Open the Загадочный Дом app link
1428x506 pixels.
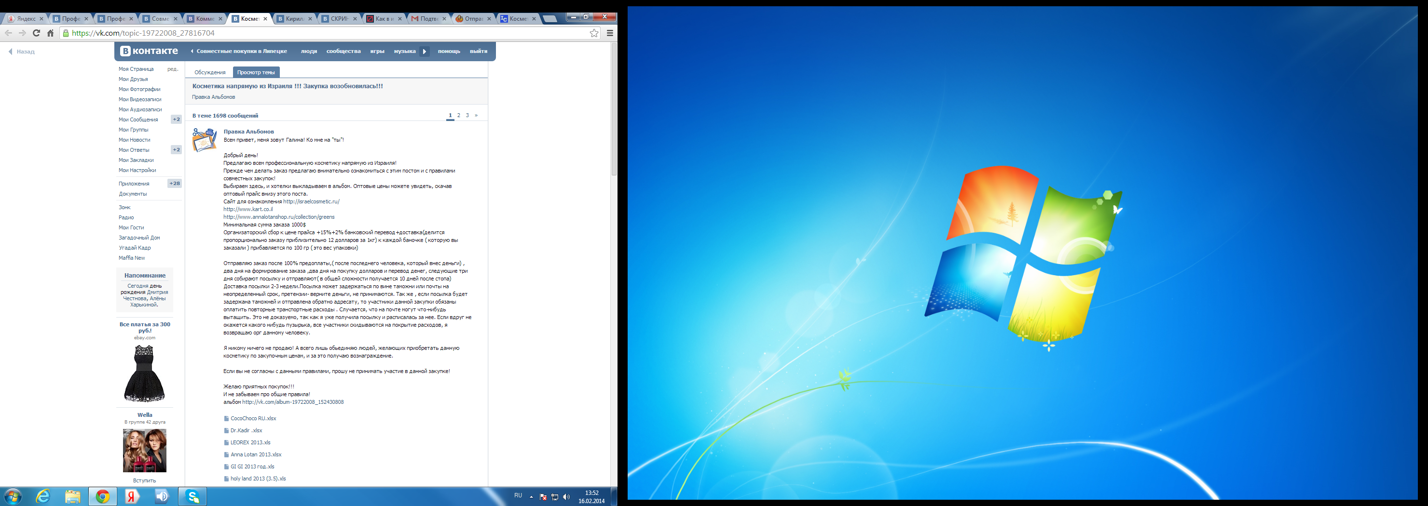139,238
